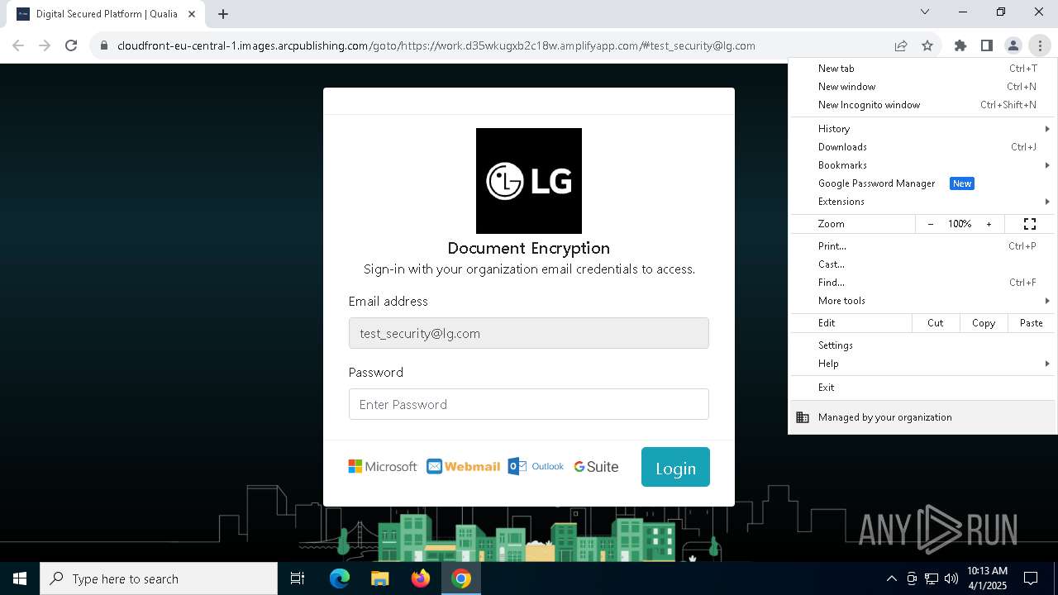The height and width of the screenshot is (595, 1058).
Task: Click the G Suite logo
Action: pyautogui.click(x=596, y=466)
